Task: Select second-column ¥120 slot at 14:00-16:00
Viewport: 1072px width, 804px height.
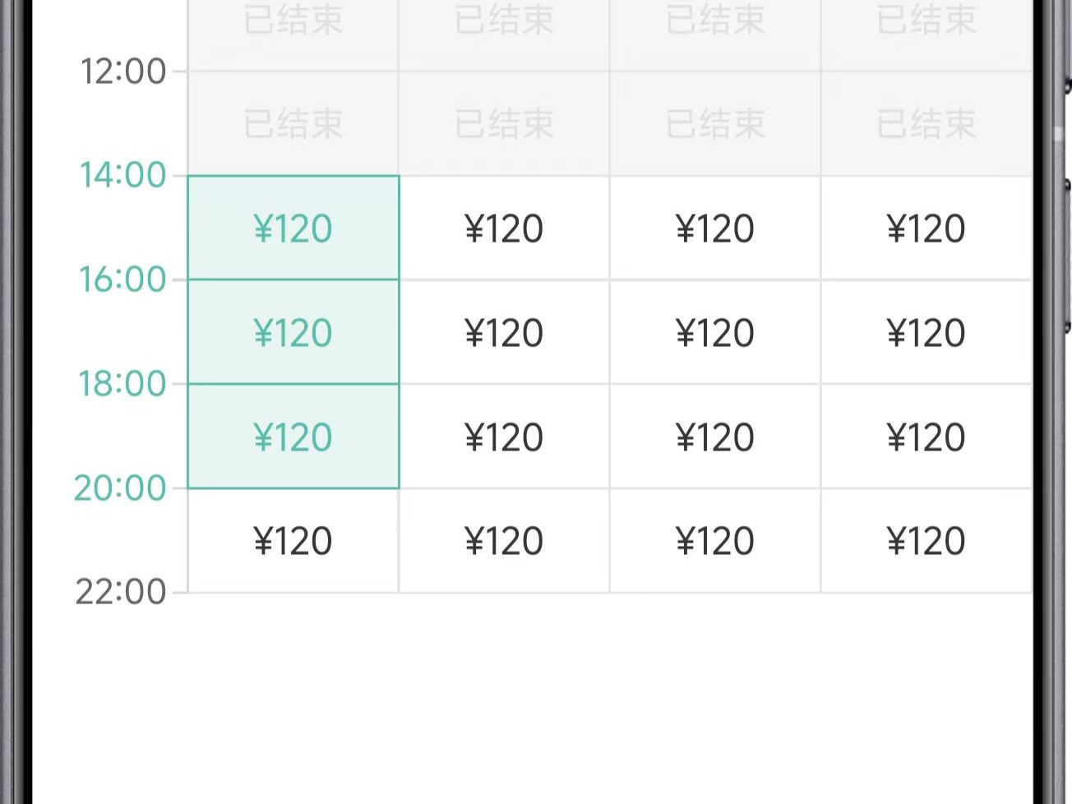Action: coord(504,228)
